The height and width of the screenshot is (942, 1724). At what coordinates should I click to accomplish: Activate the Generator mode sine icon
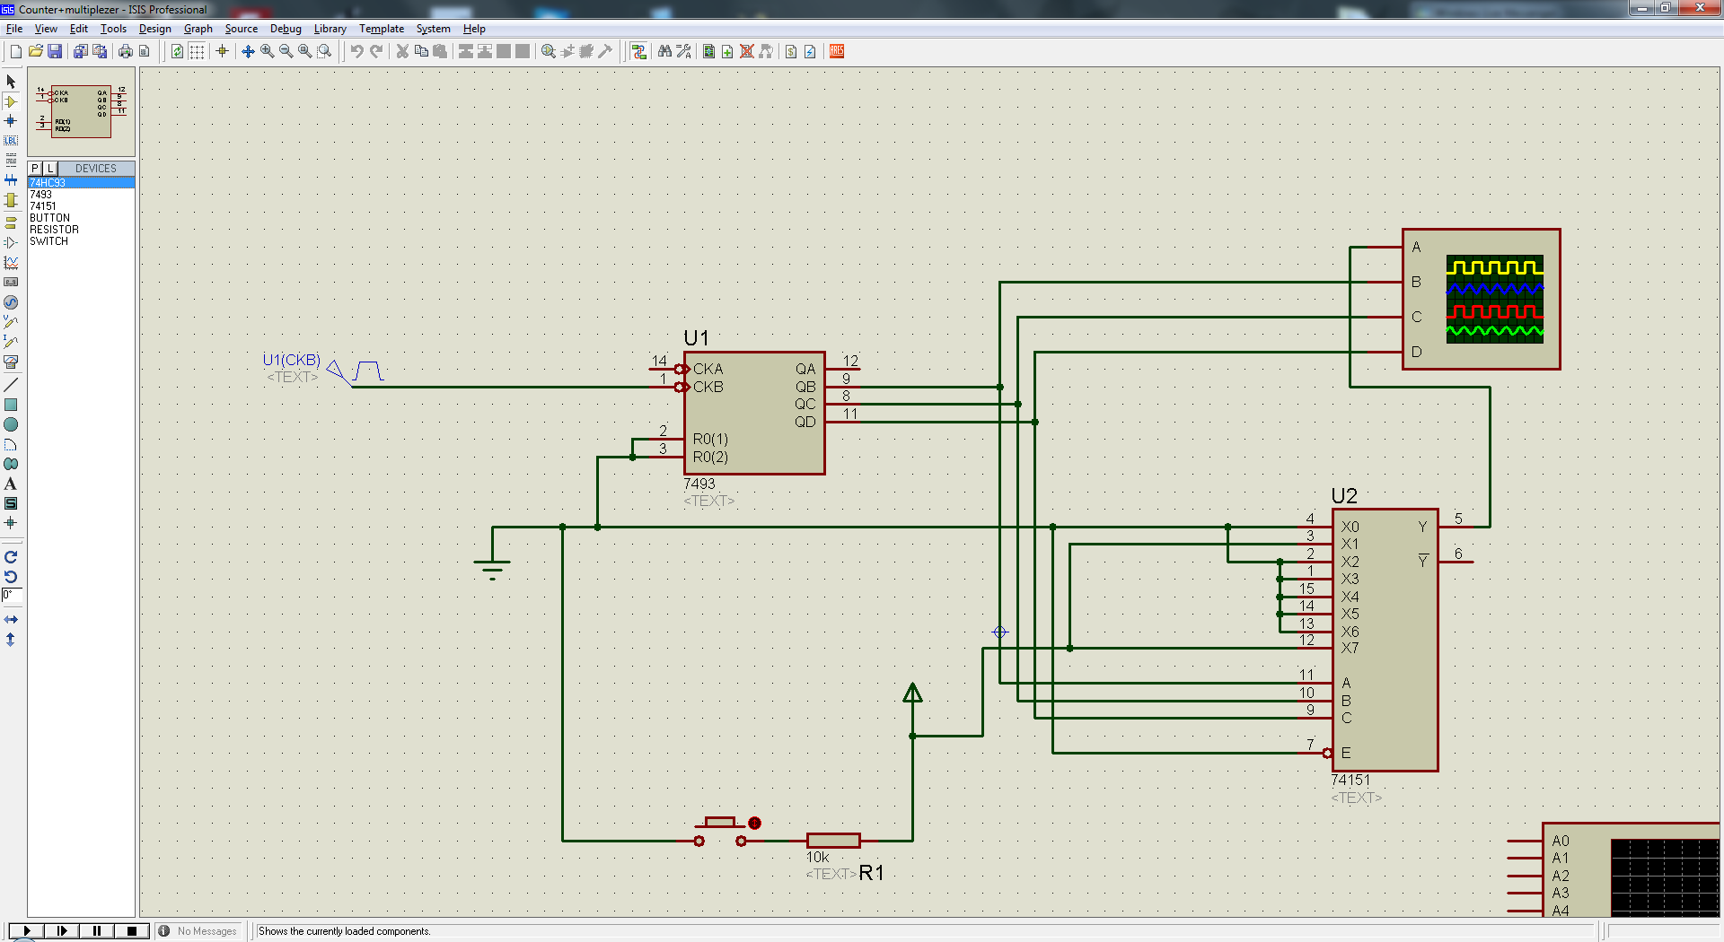(x=11, y=302)
